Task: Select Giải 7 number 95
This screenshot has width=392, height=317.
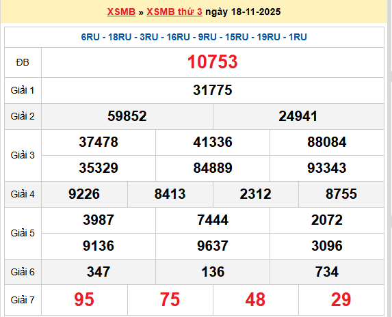Action: pyautogui.click(x=84, y=299)
